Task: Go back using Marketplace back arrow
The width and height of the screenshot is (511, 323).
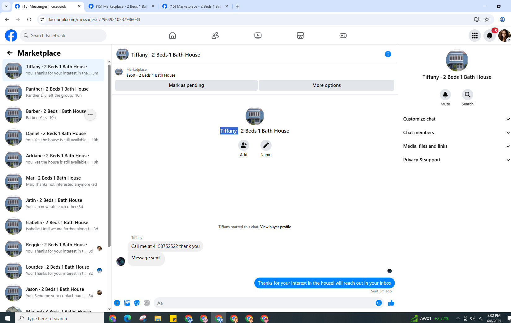Action: tap(10, 53)
